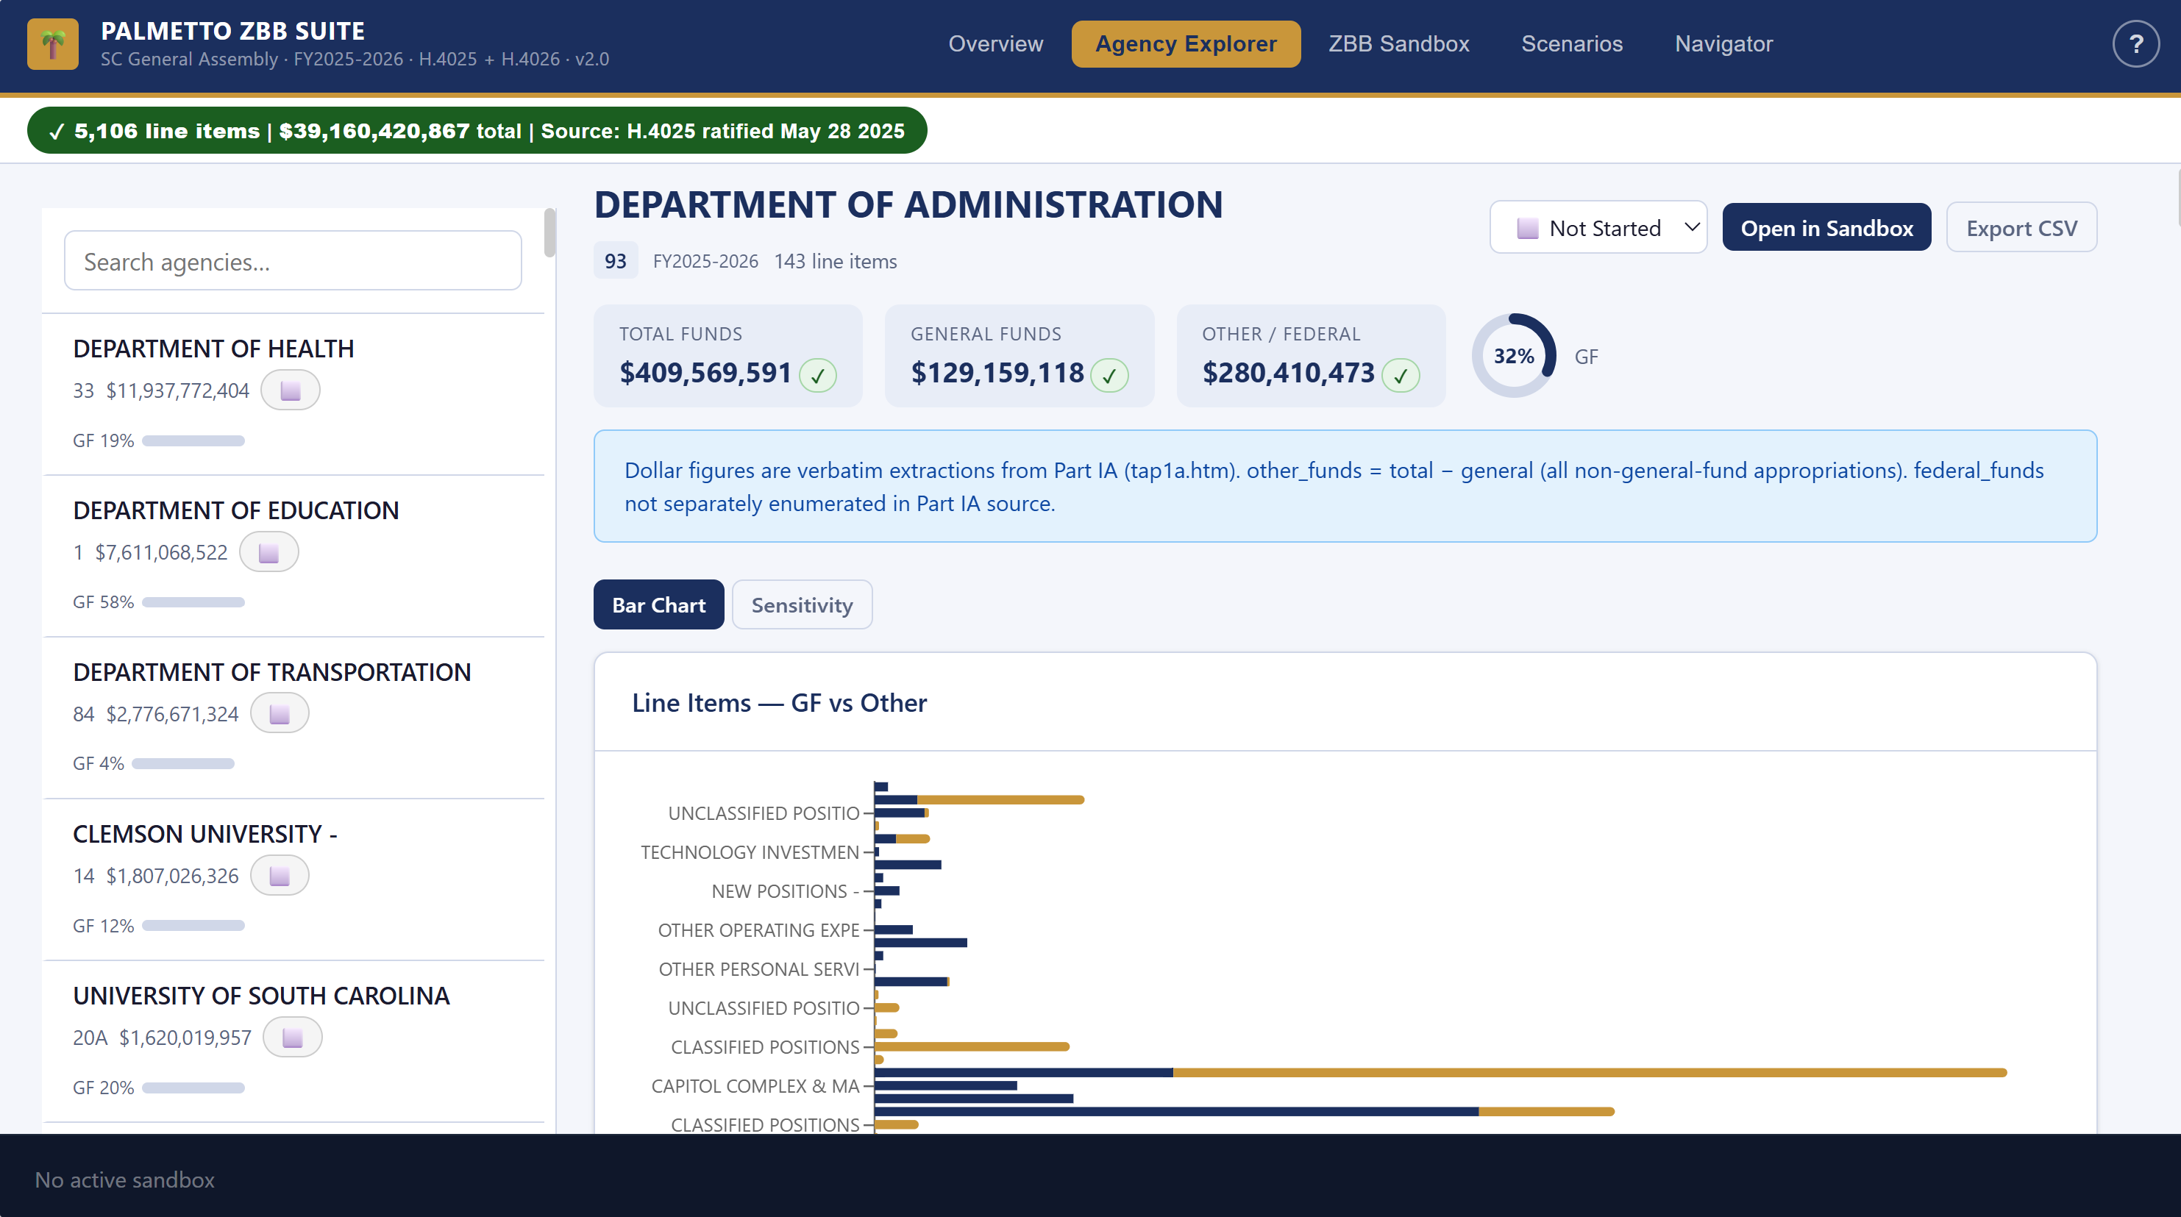Click Clemson University GF 12% bar
This screenshot has width=2181, height=1217.
[193, 926]
